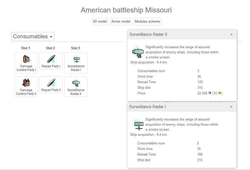Close the Surveillance Radar II popup

pos(231,35)
